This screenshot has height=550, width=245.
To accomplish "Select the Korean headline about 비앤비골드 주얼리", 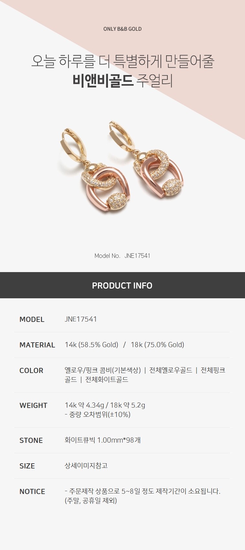I will pos(122,71).
